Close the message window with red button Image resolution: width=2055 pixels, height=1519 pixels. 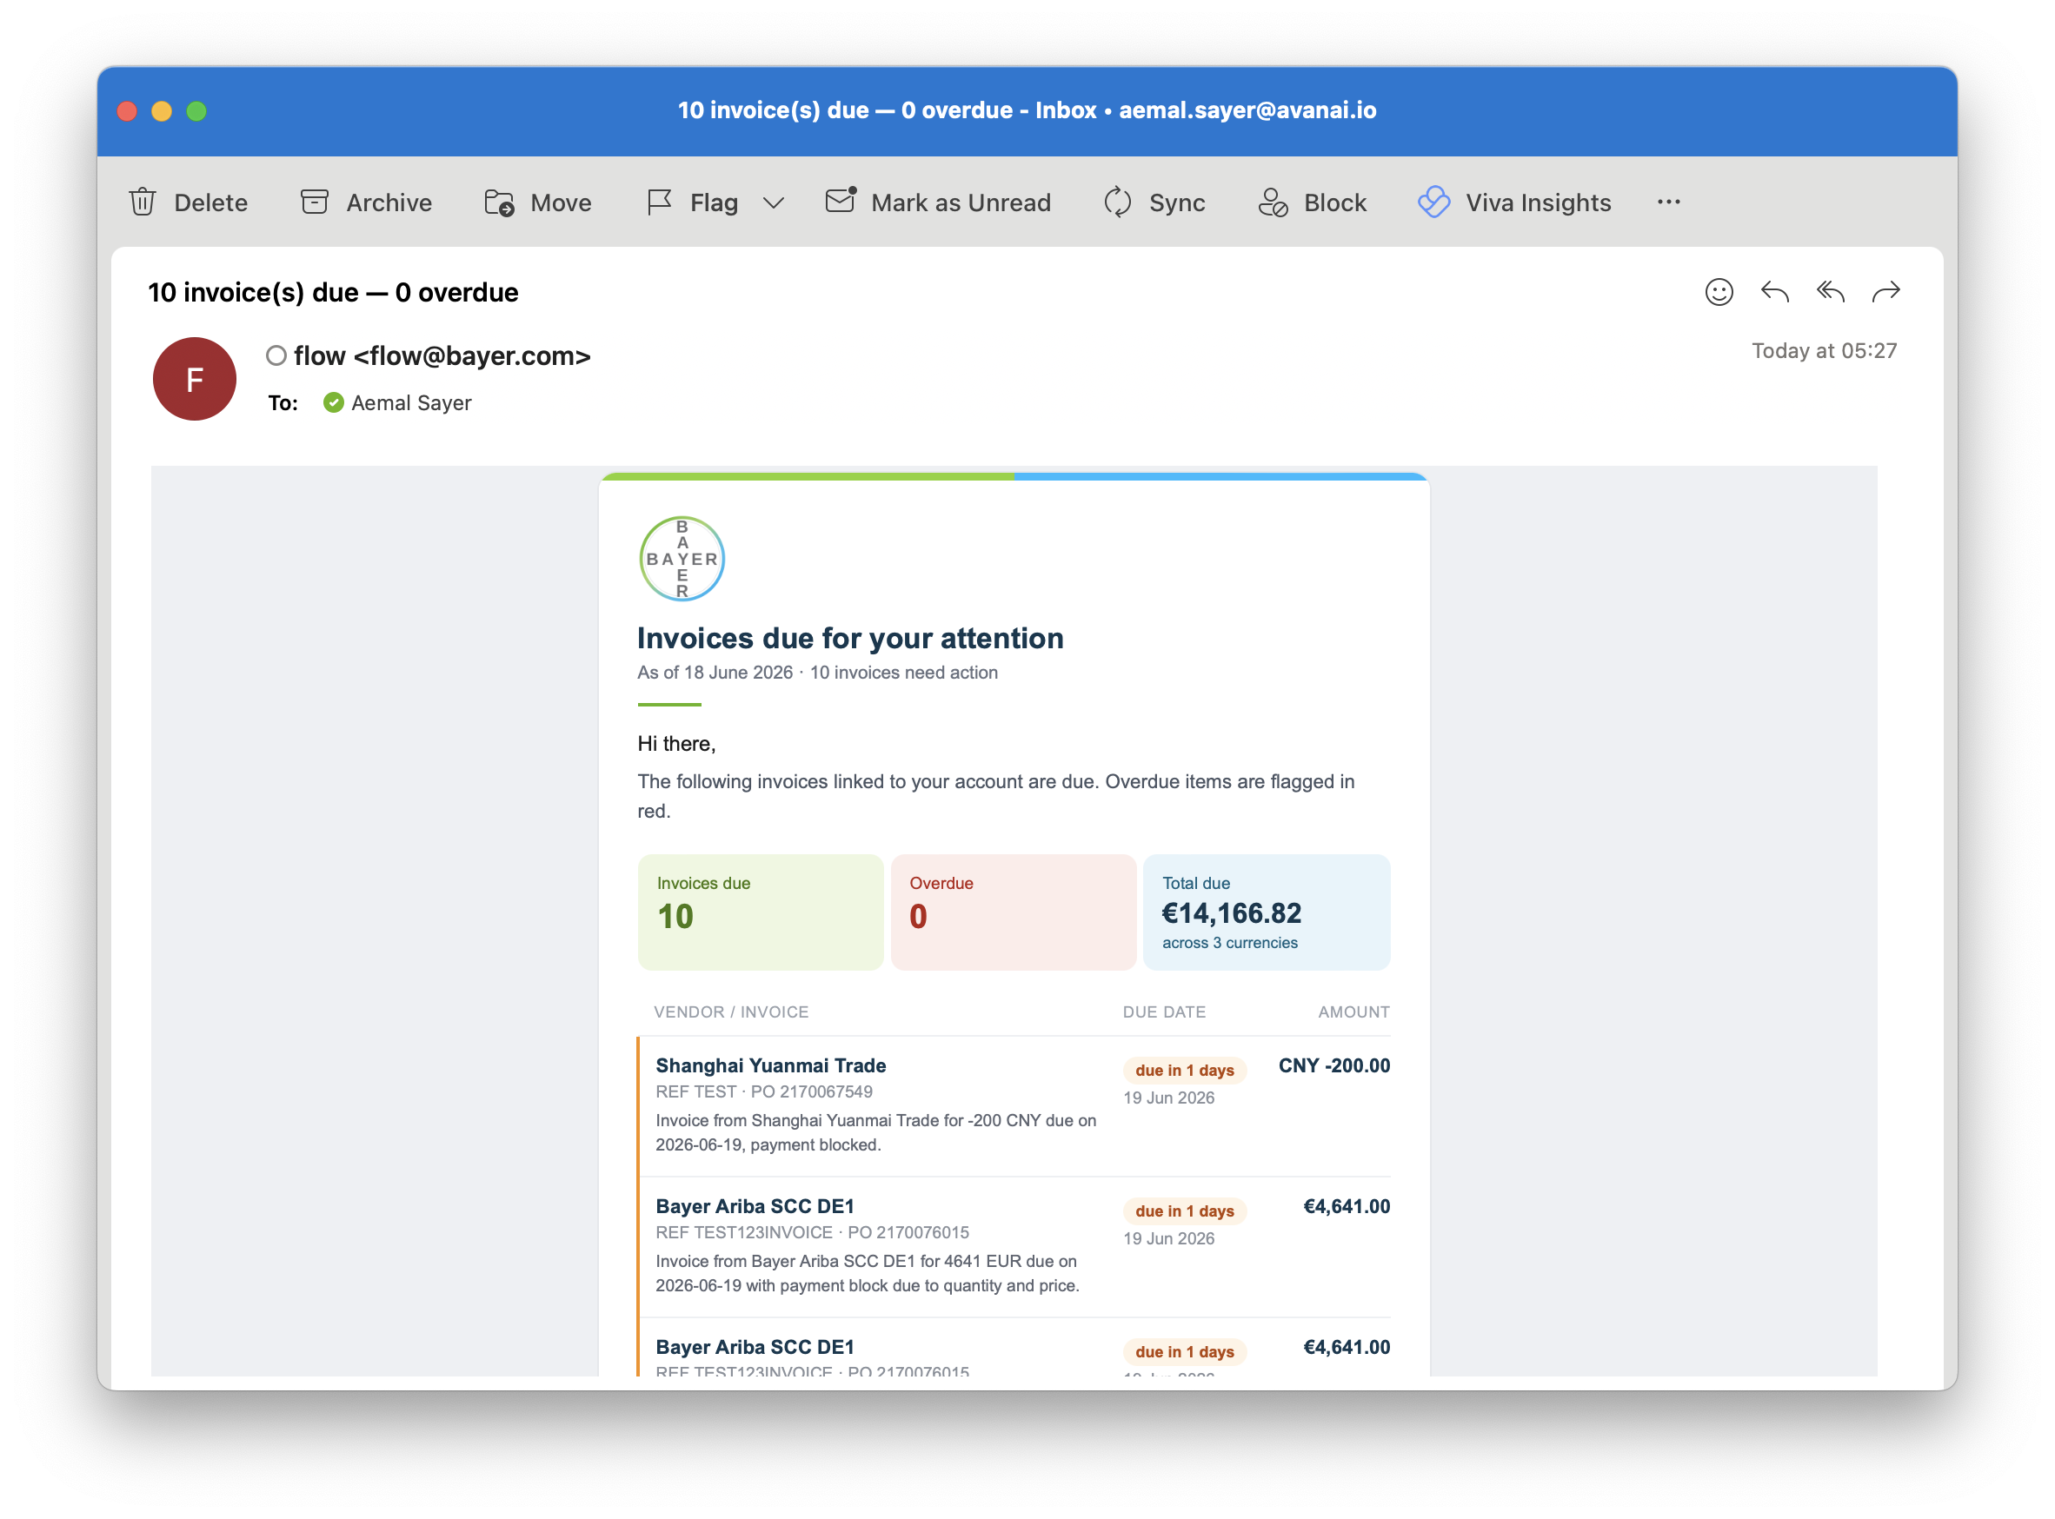click(127, 111)
